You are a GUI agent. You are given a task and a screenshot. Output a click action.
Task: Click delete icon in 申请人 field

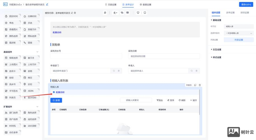click(196, 71)
